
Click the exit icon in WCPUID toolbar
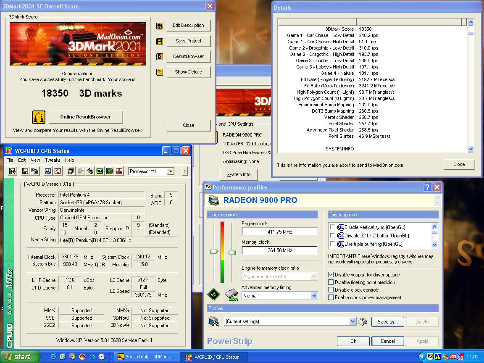[12, 171]
